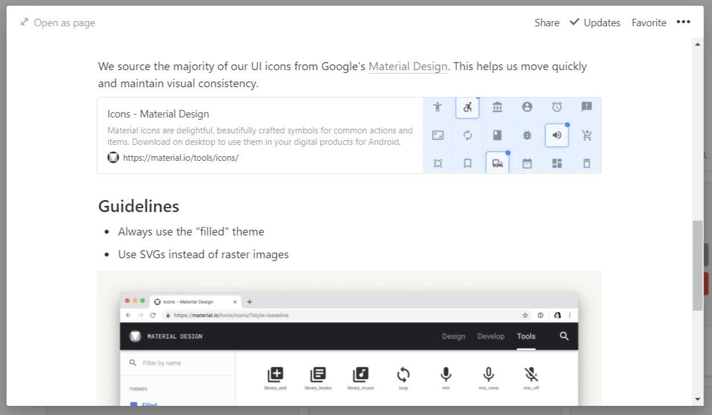Viewport: 712px width, 415px height.
Task: Click the text Always use the "filled" theme
Action: point(191,231)
